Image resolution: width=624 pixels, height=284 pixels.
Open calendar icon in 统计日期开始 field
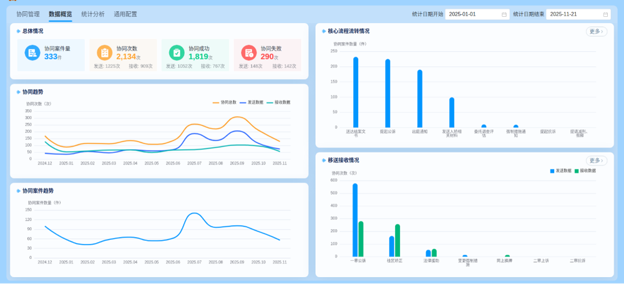pos(504,14)
